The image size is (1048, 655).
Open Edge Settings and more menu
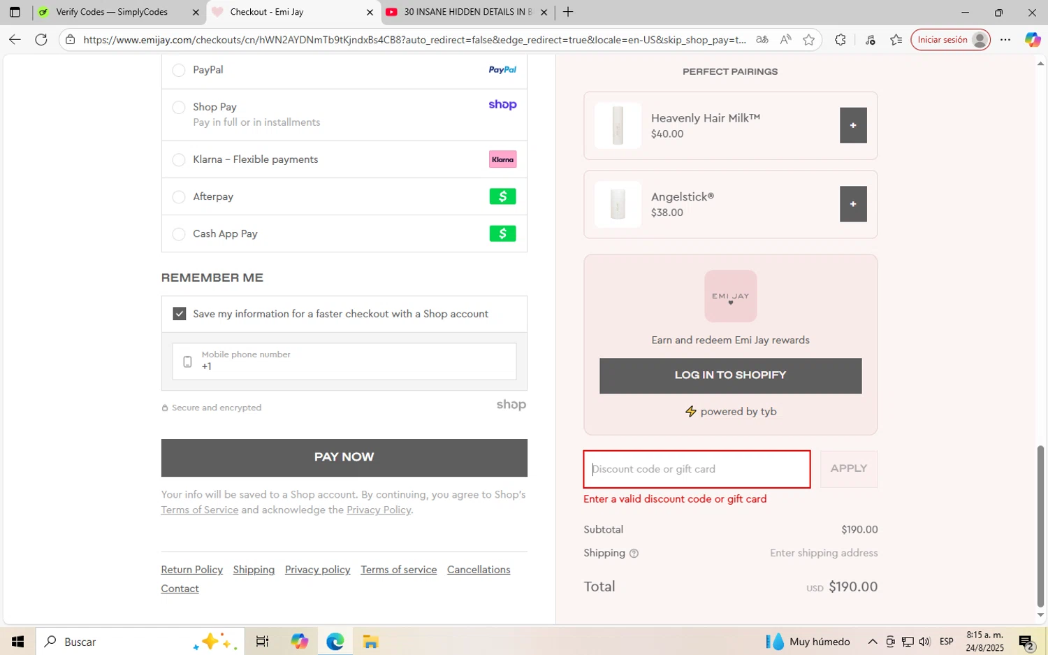[x=1005, y=40]
